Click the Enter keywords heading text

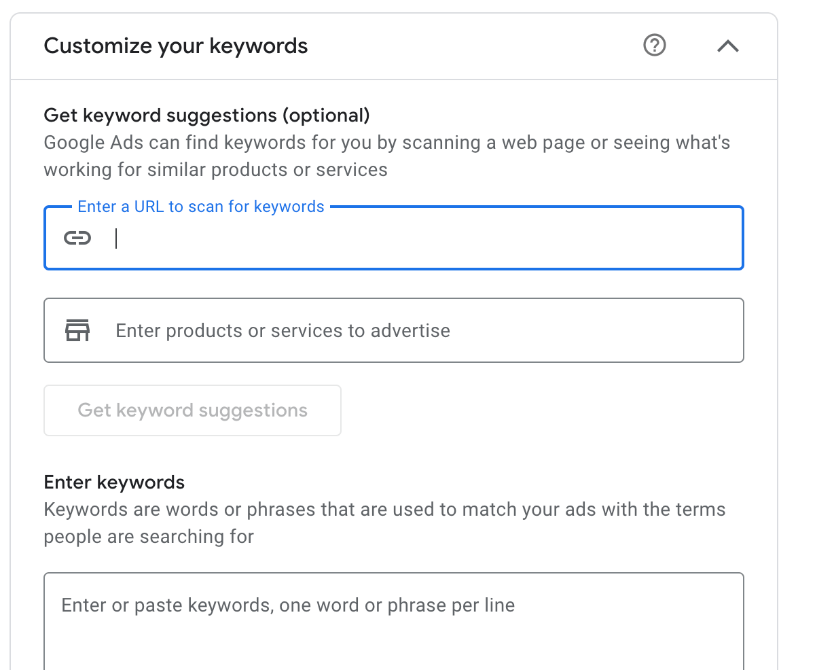(114, 482)
